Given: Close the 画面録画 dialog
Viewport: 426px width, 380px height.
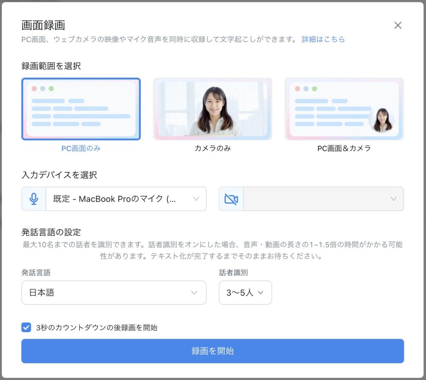Looking at the screenshot, I should click(x=398, y=25).
